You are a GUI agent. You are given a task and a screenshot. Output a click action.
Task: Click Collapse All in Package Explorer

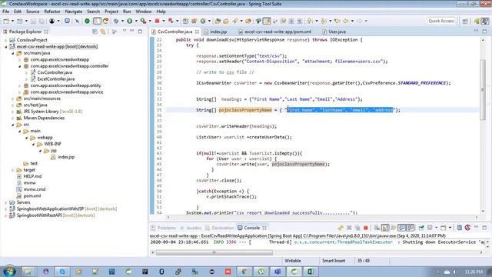tap(95, 32)
